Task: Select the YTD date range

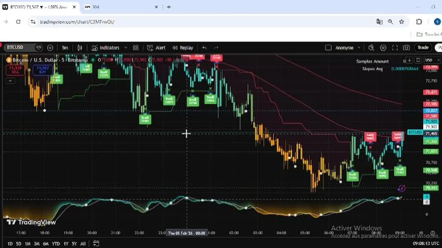Action: (56, 244)
